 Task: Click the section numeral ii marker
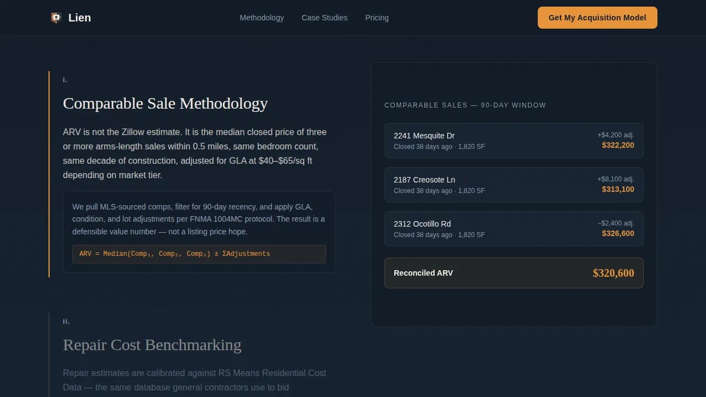click(x=66, y=320)
